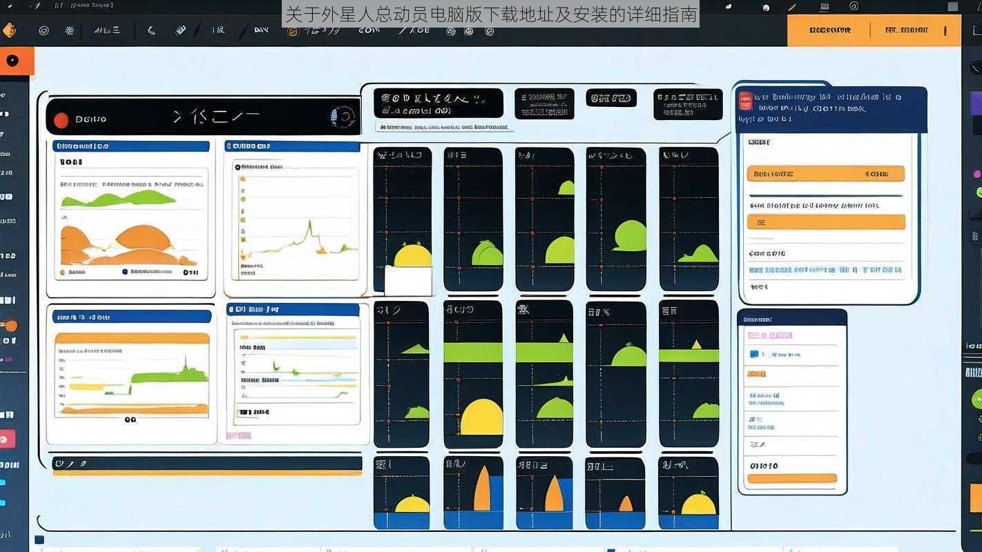Select the top-row tile with the large green dome
This screenshot has height=552, width=982.
coord(616,219)
